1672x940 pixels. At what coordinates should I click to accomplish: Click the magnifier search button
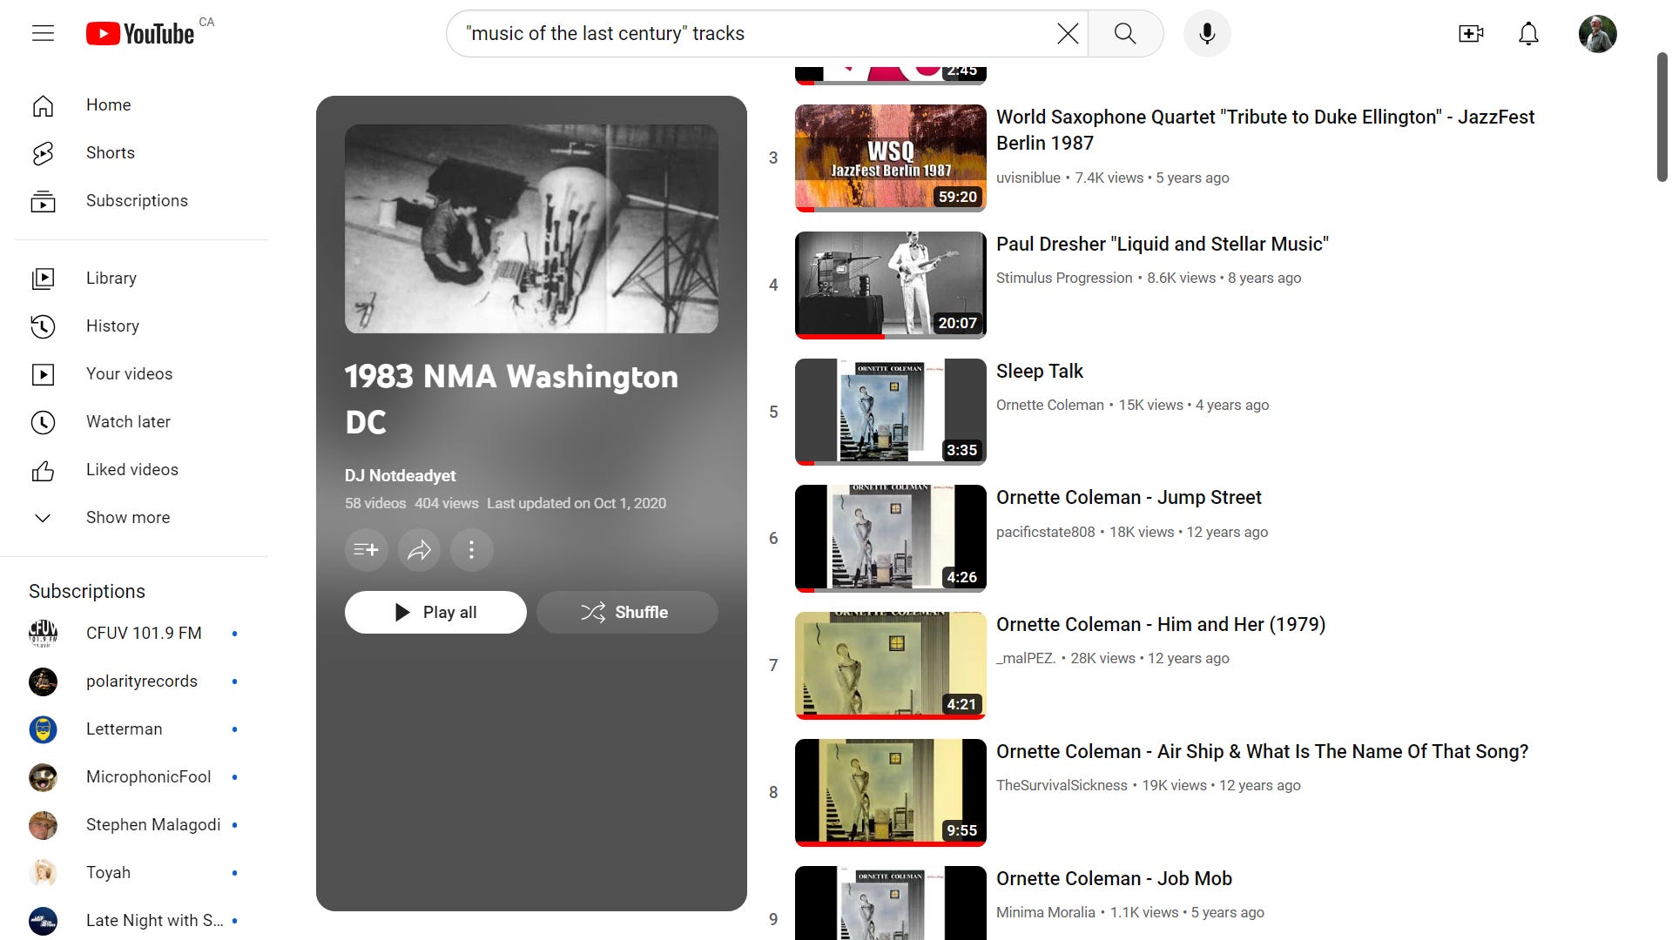click(x=1125, y=33)
